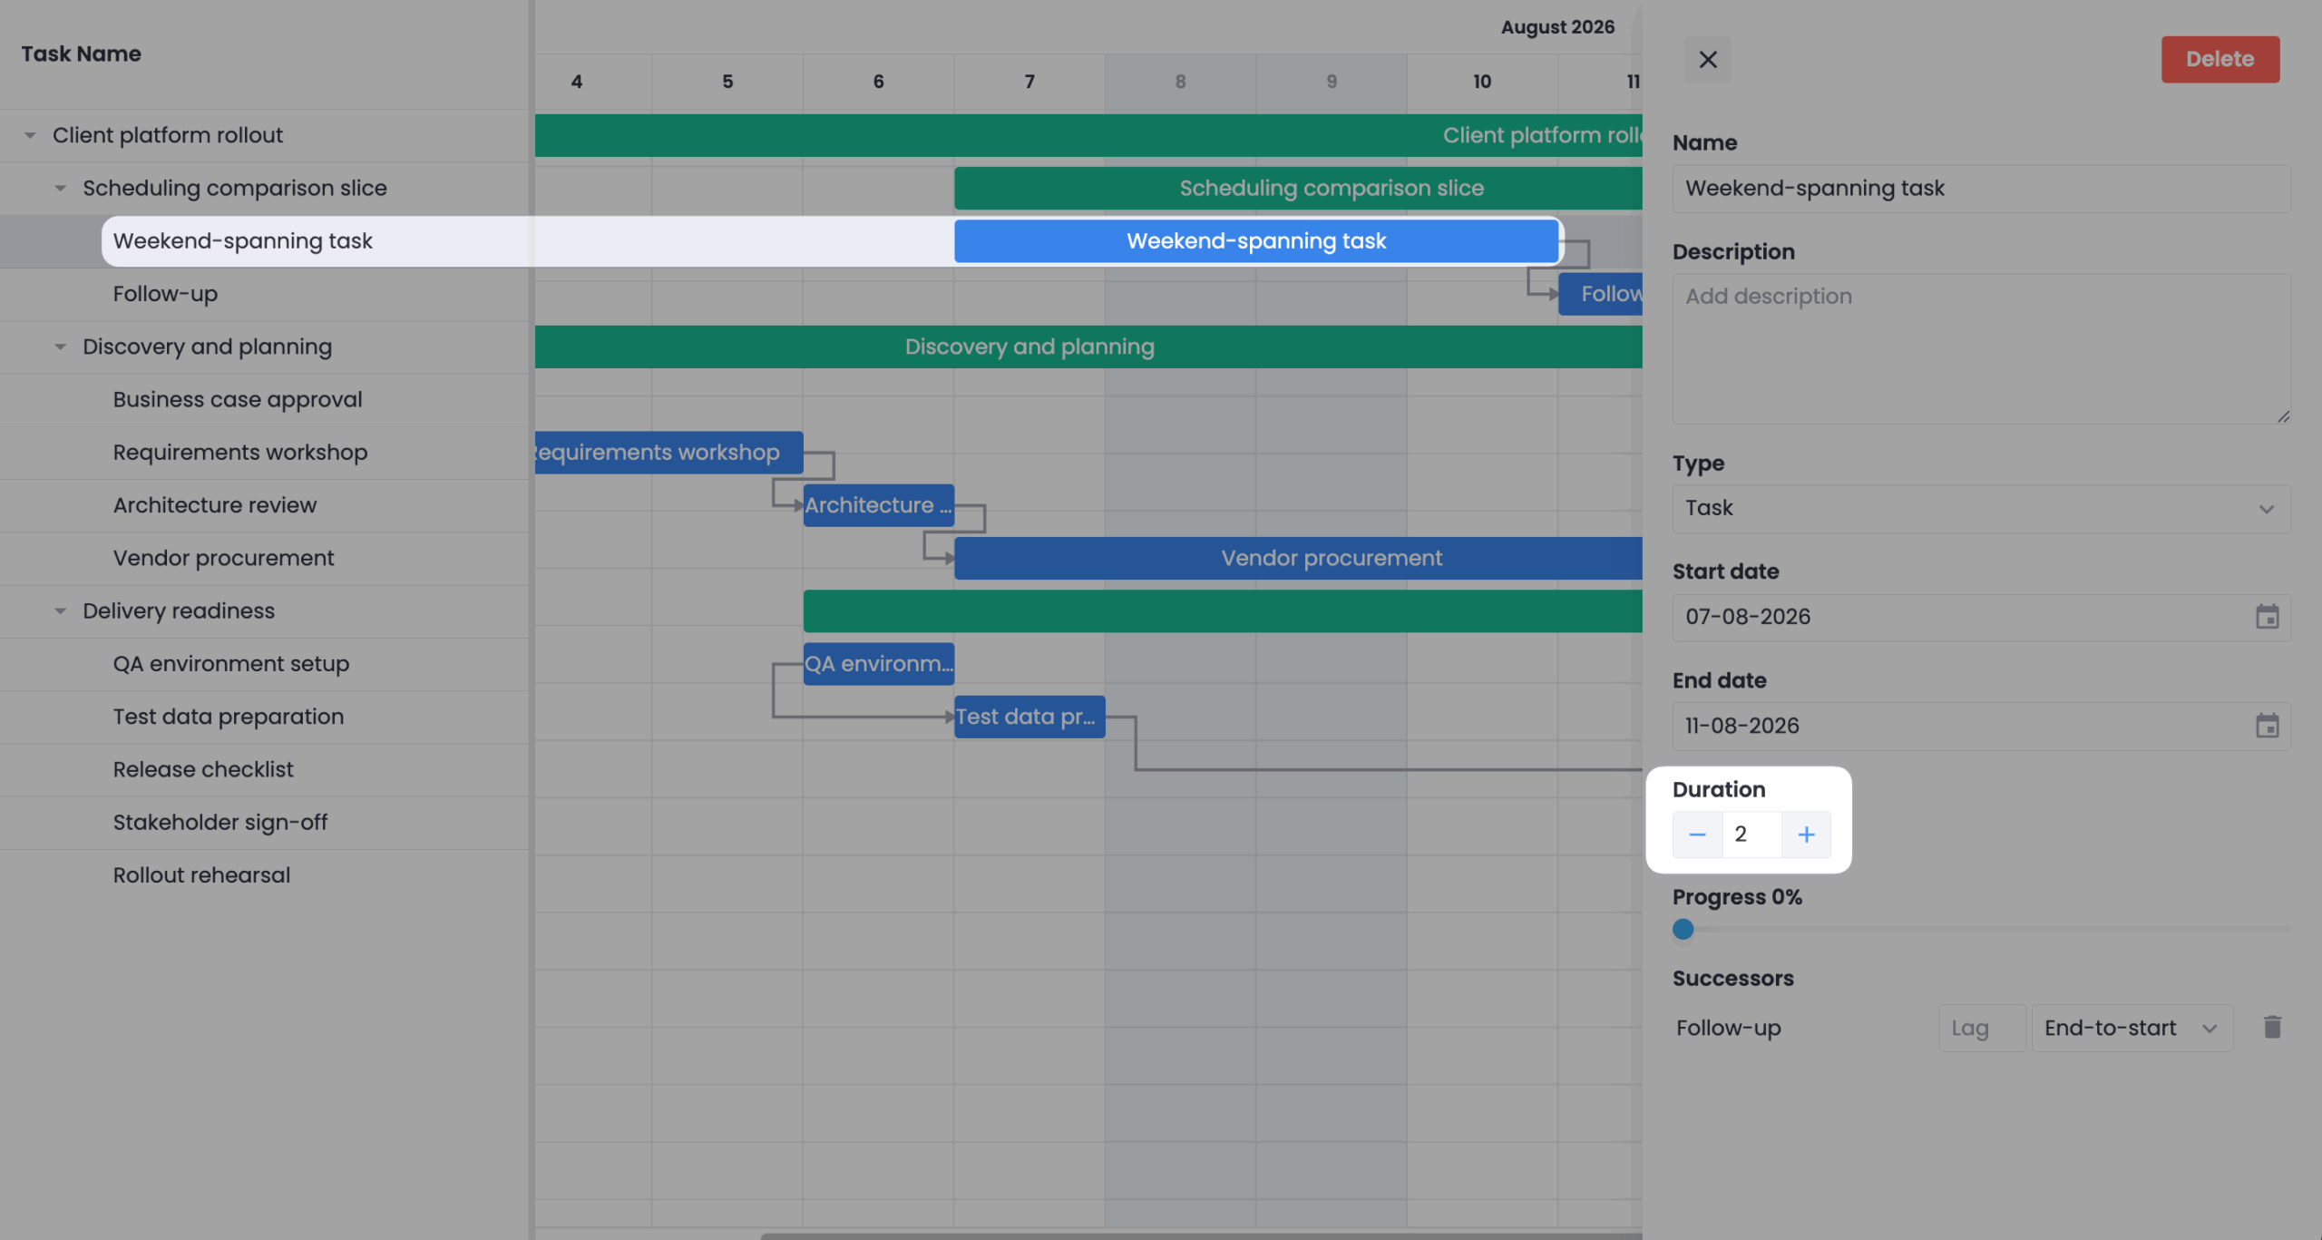2322x1240 pixels.
Task: Click the Add description text area
Action: pyautogui.click(x=1981, y=348)
